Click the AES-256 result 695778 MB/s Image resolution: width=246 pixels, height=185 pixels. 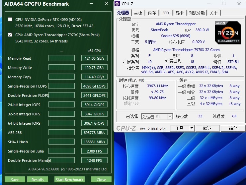[x=94, y=133]
